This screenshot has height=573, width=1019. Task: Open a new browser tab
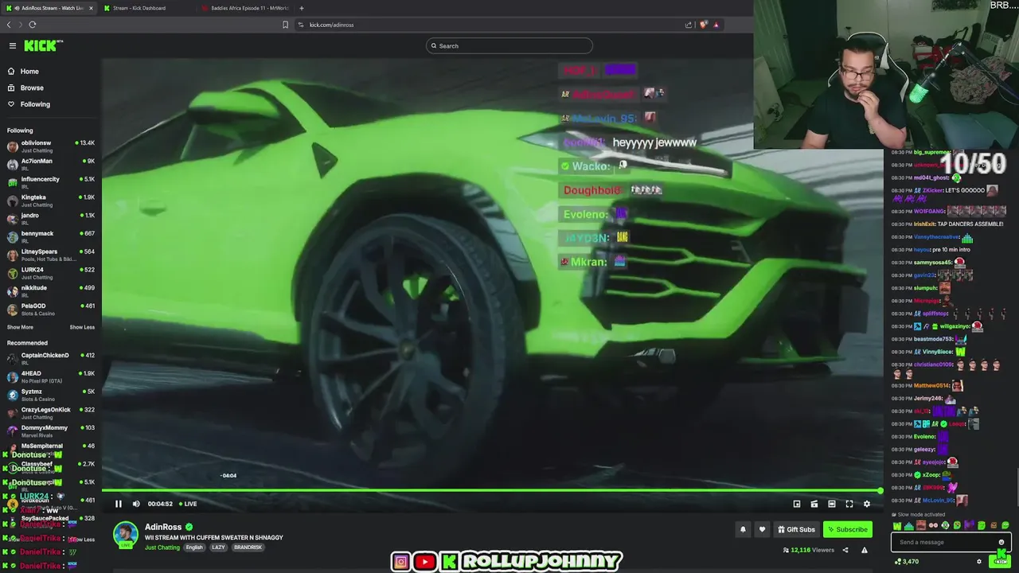[x=301, y=8]
